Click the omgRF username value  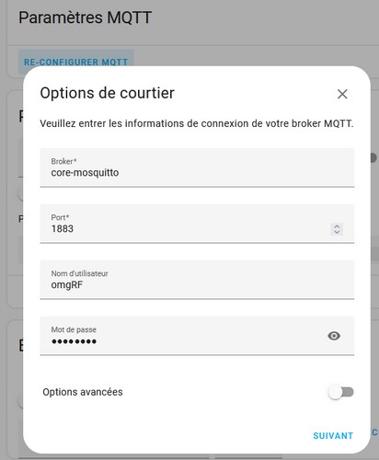(67, 285)
